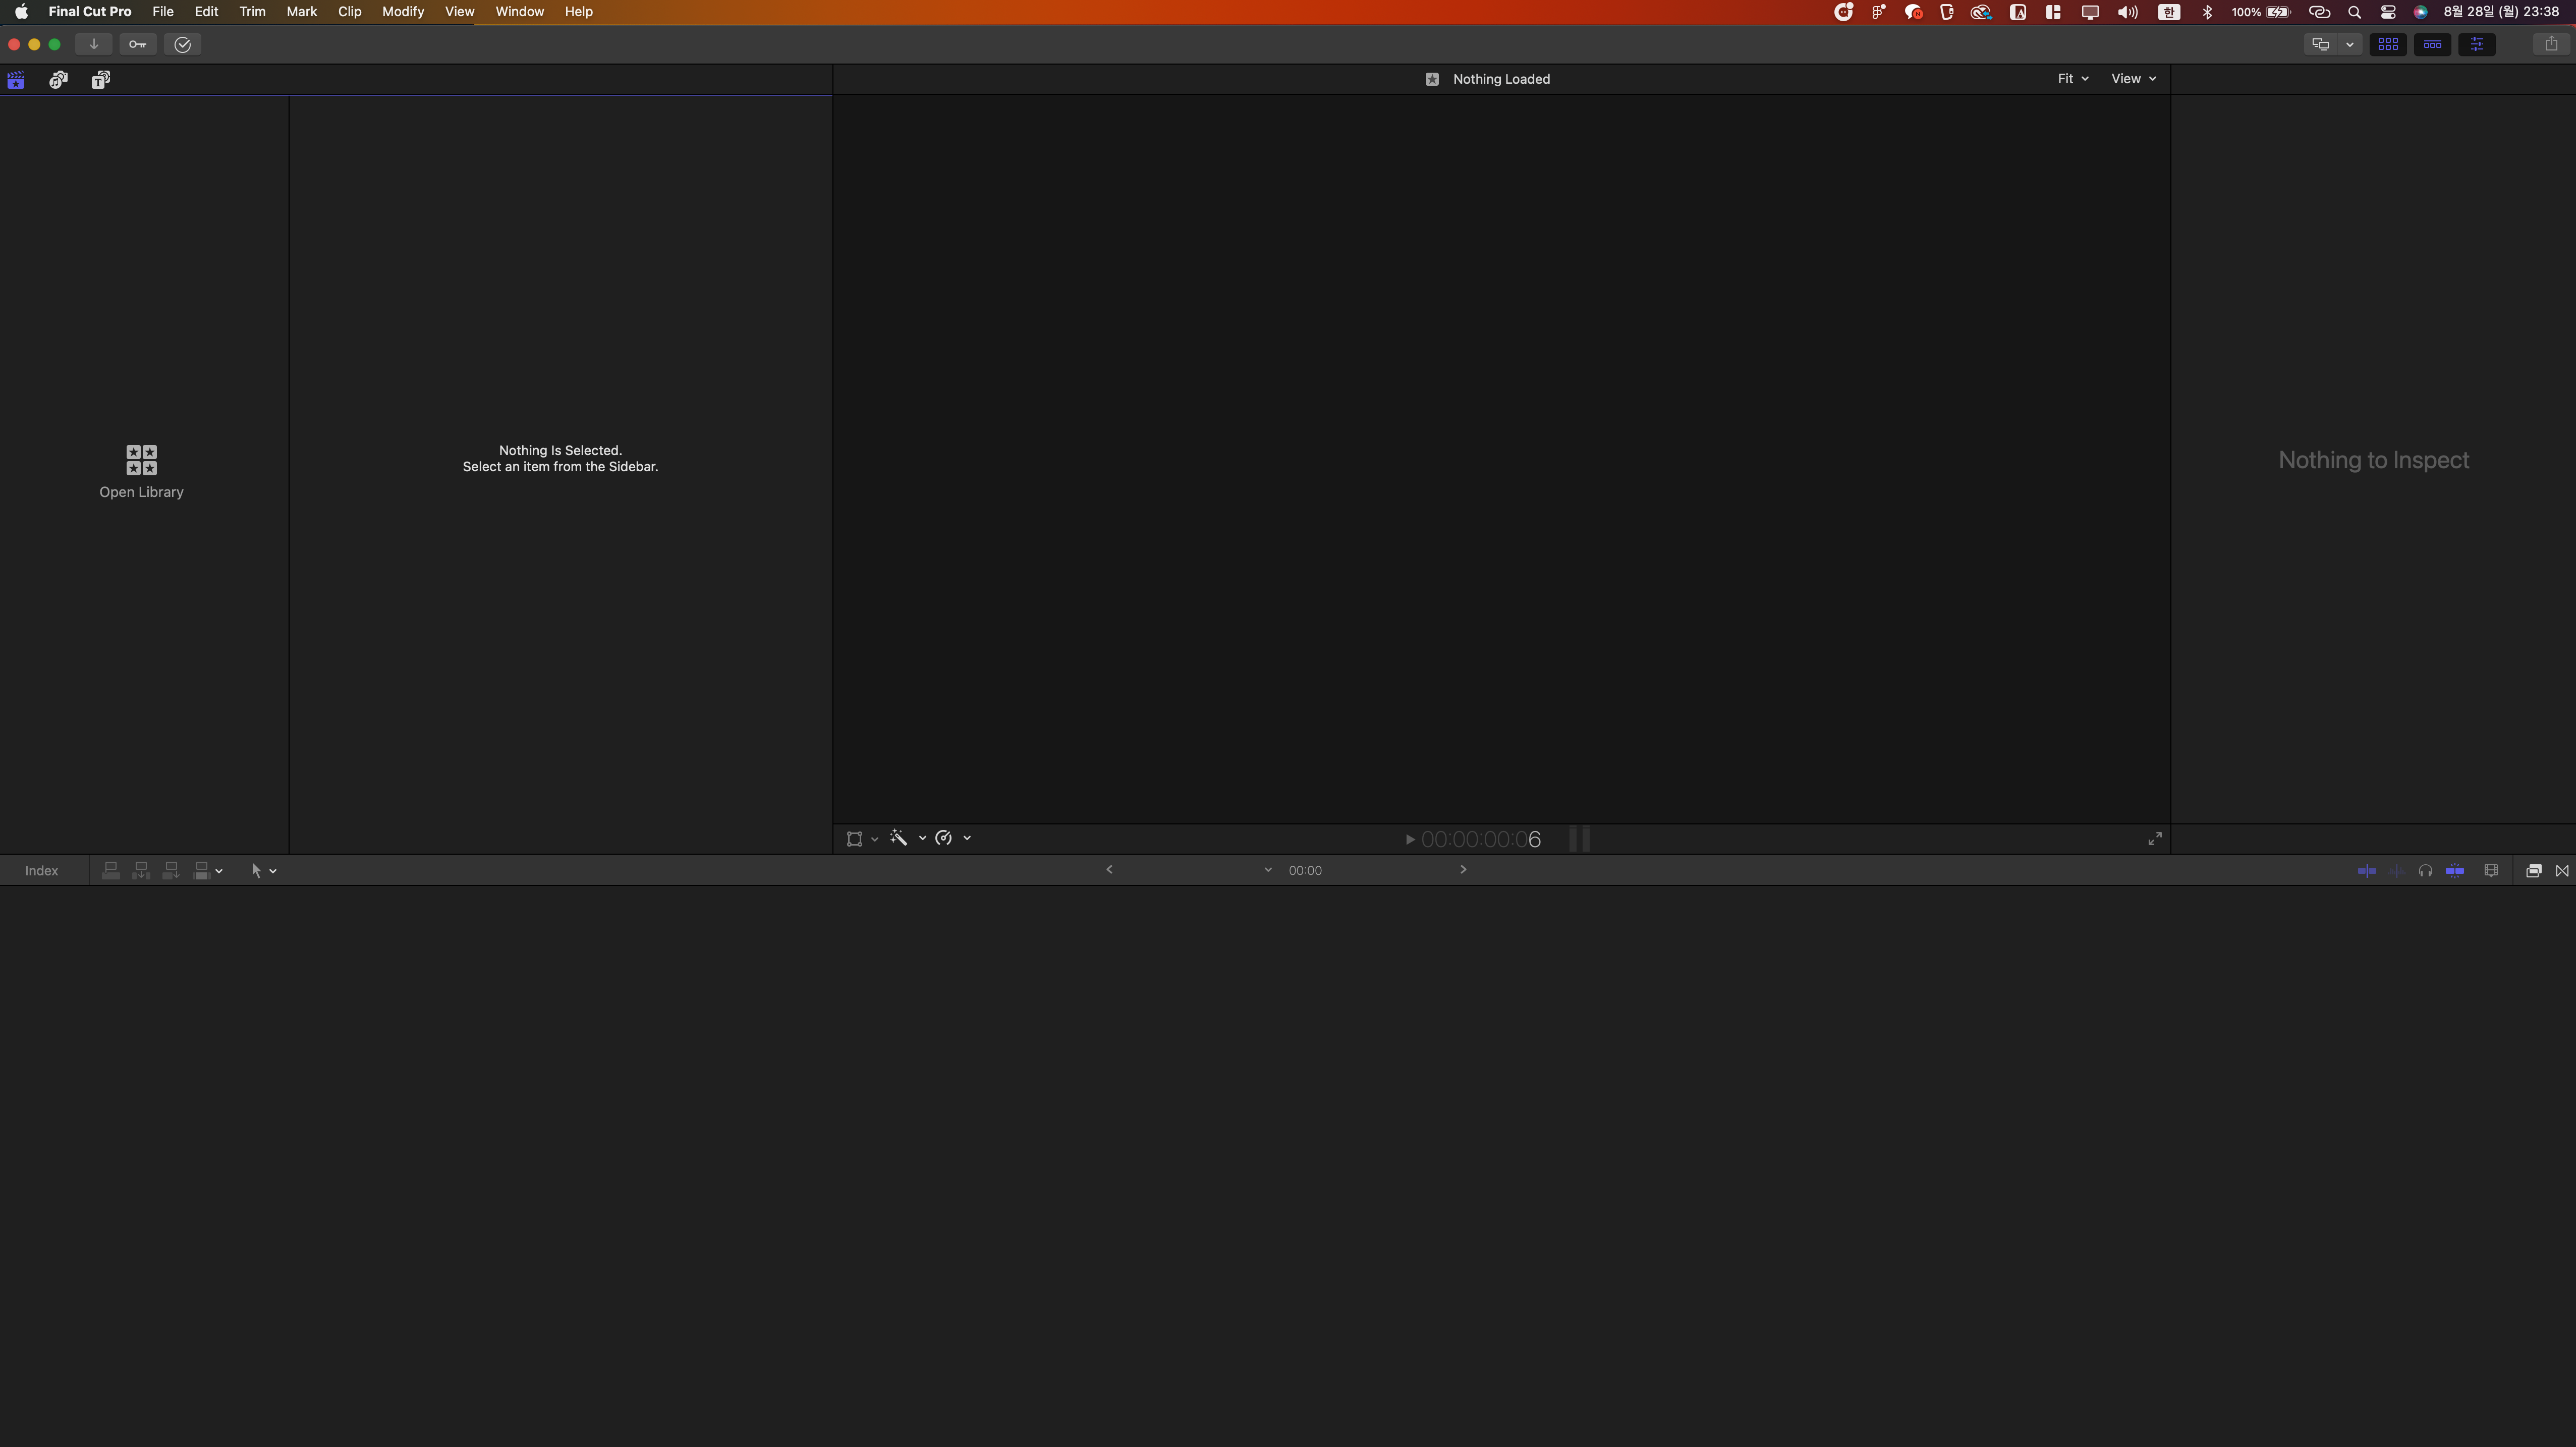This screenshot has width=2576, height=1447.
Task: Open the Modify menu
Action: coord(403,12)
